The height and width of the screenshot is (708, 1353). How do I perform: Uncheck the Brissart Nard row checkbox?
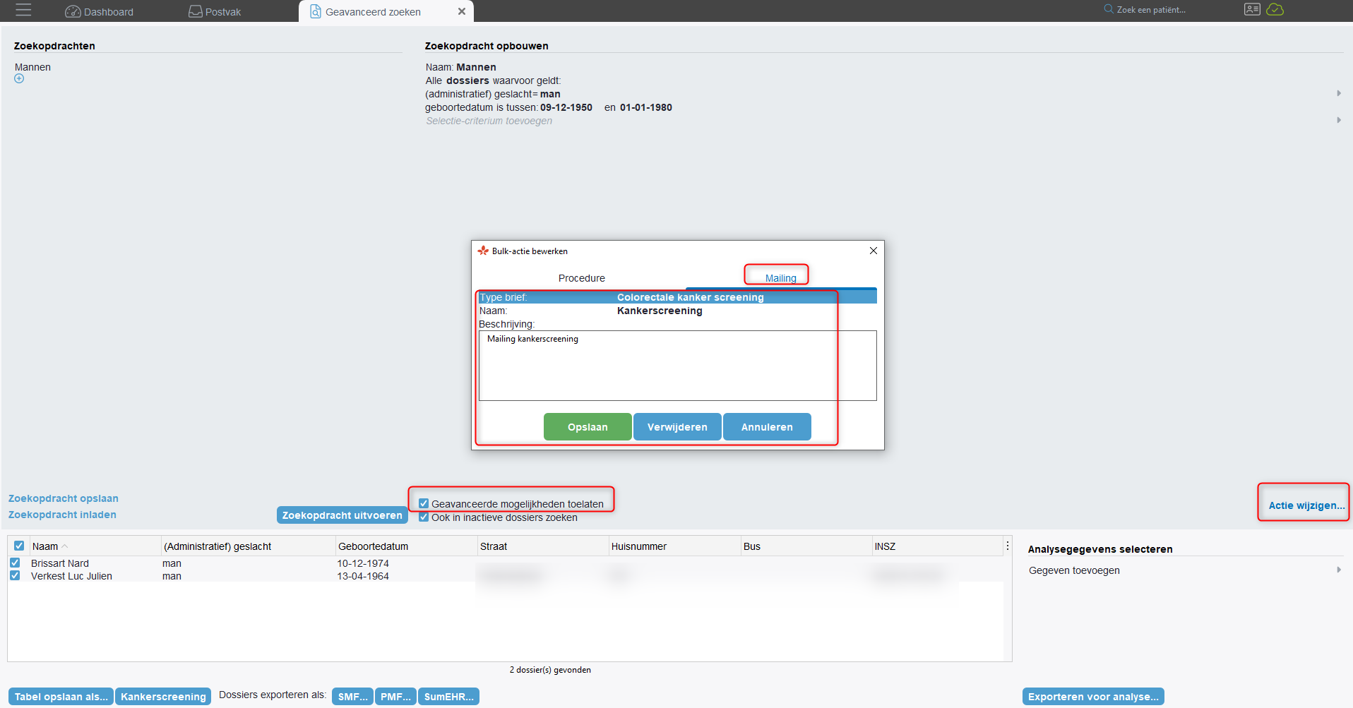click(x=15, y=563)
